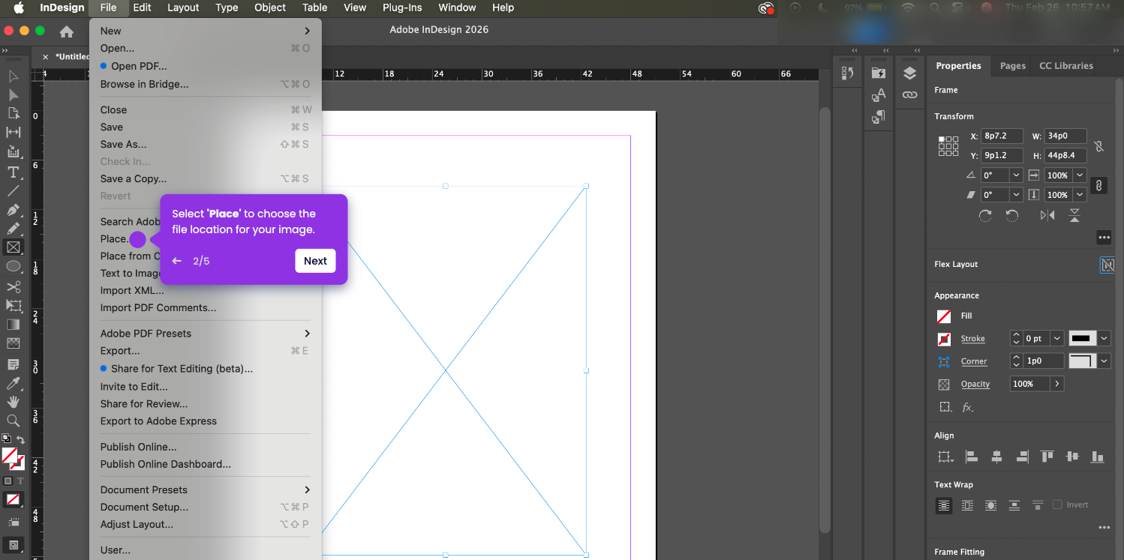Toggle the Flex Layout button
Image resolution: width=1124 pixels, height=560 pixels.
point(1106,265)
